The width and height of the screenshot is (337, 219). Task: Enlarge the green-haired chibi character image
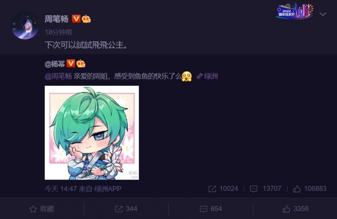pos(92,133)
